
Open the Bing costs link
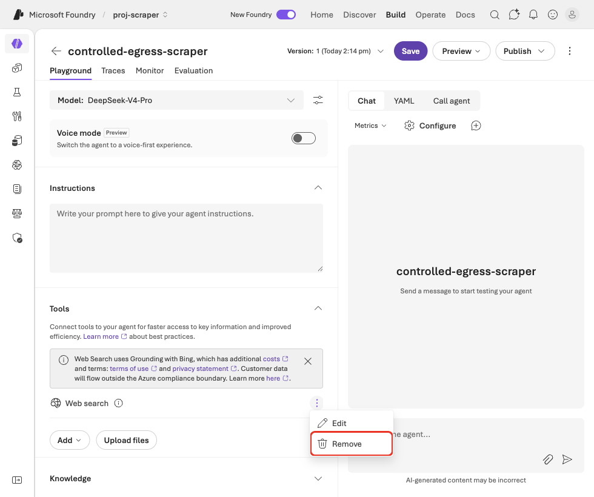[x=275, y=359]
